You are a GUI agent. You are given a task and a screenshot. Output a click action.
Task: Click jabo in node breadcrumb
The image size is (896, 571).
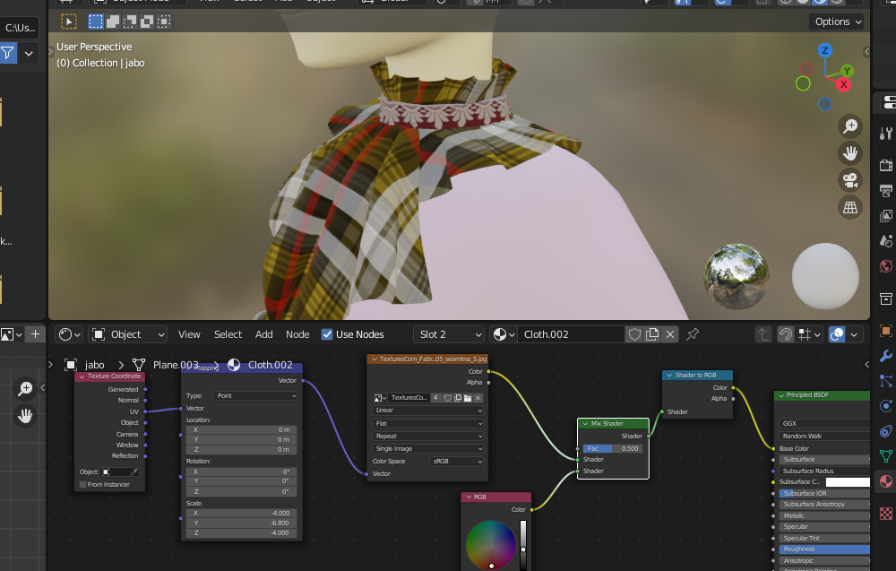click(95, 365)
